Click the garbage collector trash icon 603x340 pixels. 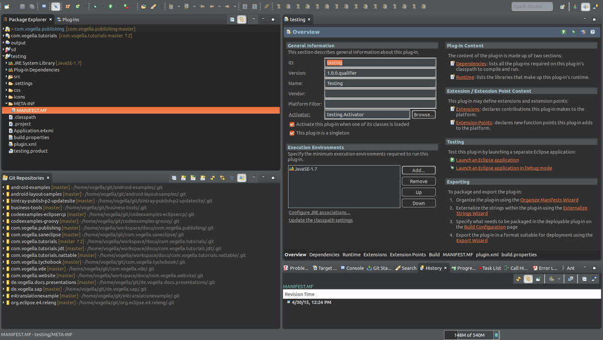tap(496, 335)
